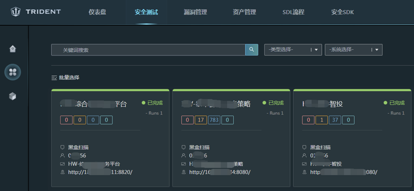Click shield icon beside first 黑盒扫描
The width and height of the screenshot is (414, 191).
(62, 148)
